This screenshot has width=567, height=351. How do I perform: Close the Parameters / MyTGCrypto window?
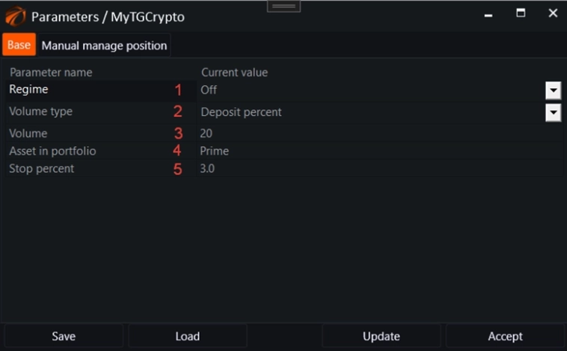coord(553,13)
